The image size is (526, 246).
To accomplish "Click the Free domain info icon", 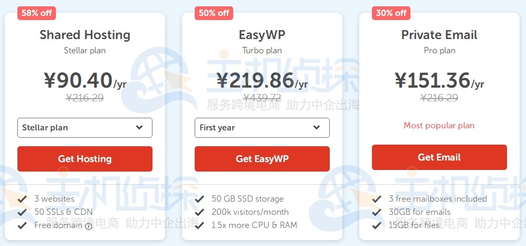I will pos(89,226).
